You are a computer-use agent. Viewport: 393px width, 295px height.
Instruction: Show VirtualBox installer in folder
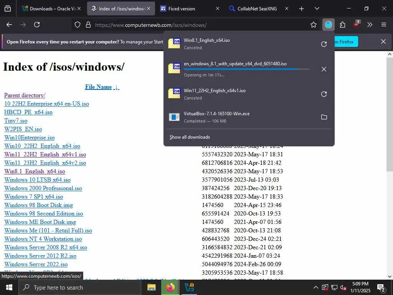click(x=324, y=117)
